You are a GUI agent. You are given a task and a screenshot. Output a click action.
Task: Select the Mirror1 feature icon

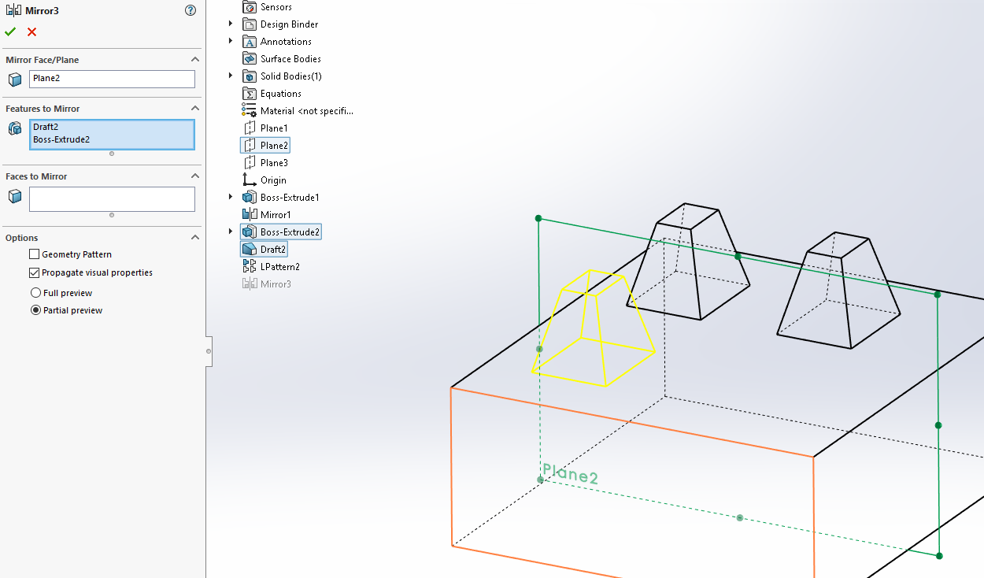250,214
